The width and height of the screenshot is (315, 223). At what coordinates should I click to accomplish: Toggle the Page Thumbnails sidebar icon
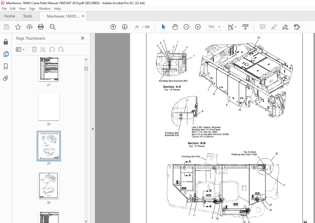[x=6, y=54]
